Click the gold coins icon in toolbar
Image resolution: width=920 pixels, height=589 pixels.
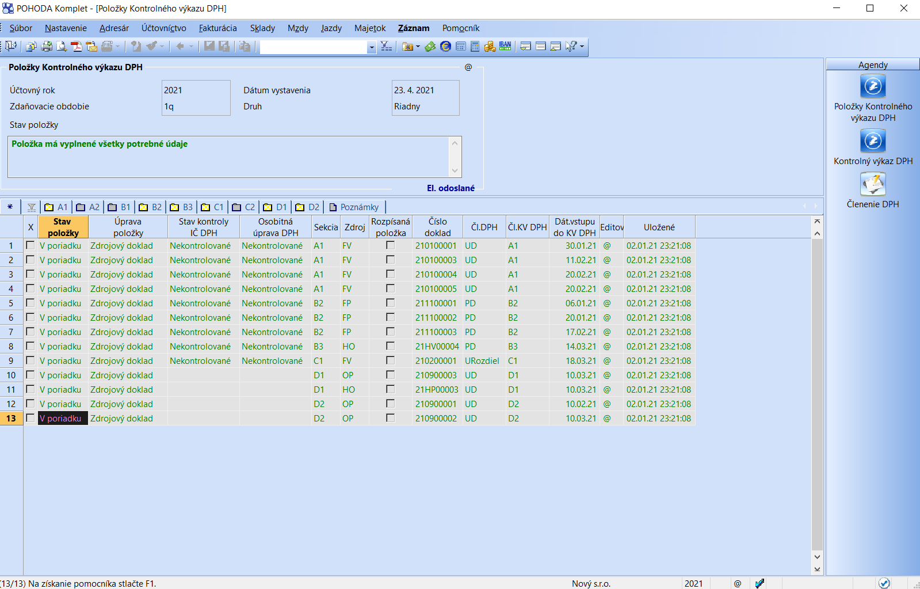490,47
